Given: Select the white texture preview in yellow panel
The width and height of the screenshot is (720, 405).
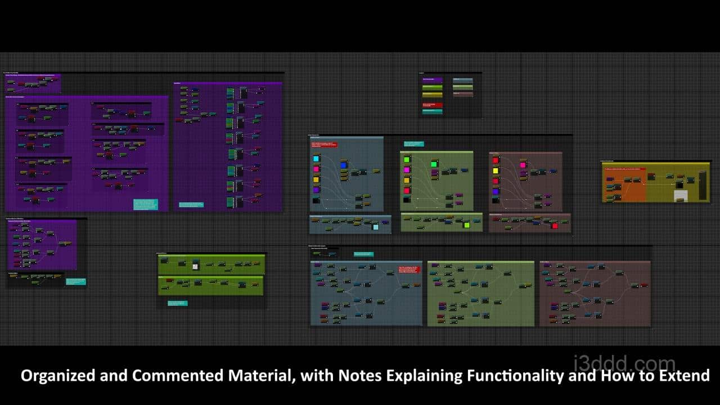Looking at the screenshot, I should pyautogui.click(x=681, y=195).
